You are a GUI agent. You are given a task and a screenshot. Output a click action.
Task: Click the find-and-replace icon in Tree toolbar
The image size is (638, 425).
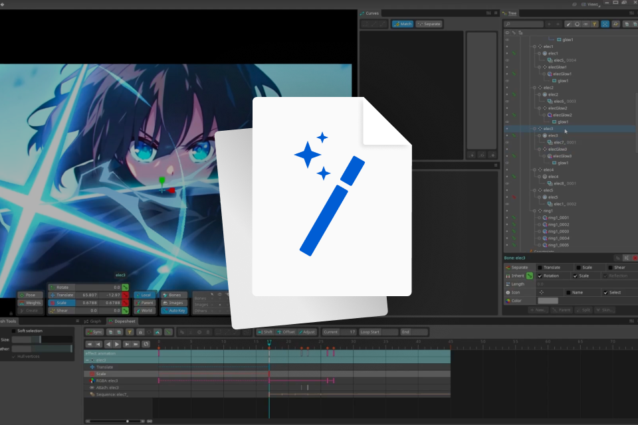[x=615, y=24]
